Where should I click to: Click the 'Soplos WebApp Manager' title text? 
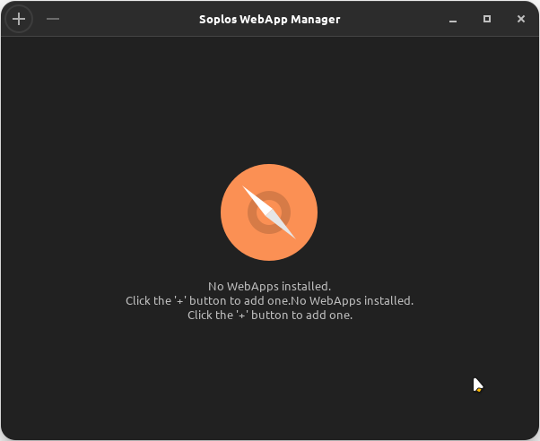[270, 20]
